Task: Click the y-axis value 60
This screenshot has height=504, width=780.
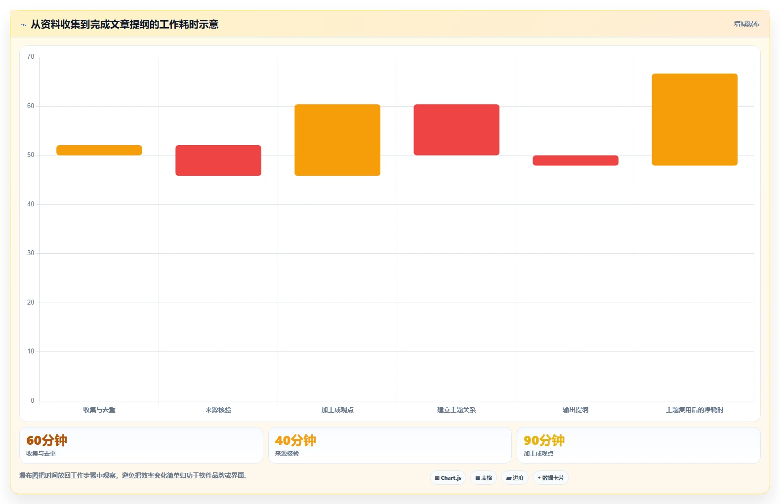Action: 31,106
